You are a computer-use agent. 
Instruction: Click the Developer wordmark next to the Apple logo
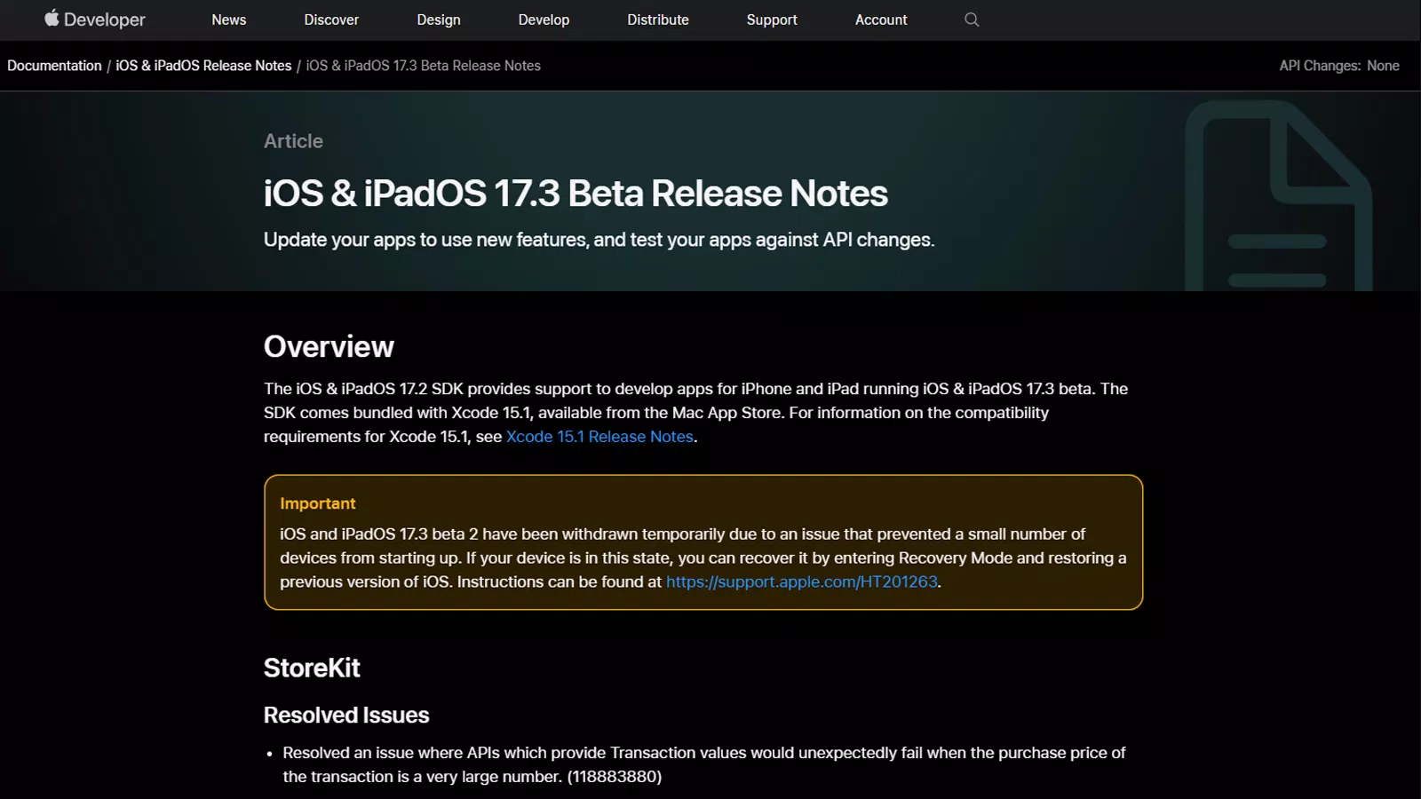(x=107, y=19)
